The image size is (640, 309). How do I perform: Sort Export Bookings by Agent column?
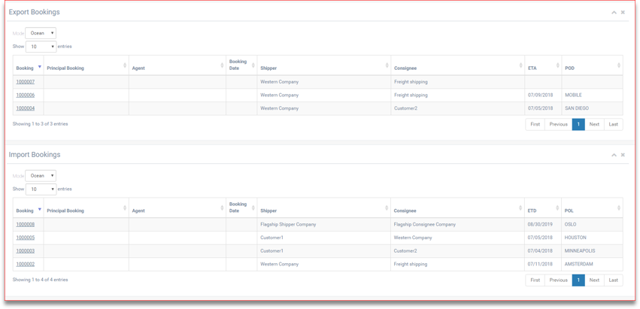pyautogui.click(x=177, y=65)
